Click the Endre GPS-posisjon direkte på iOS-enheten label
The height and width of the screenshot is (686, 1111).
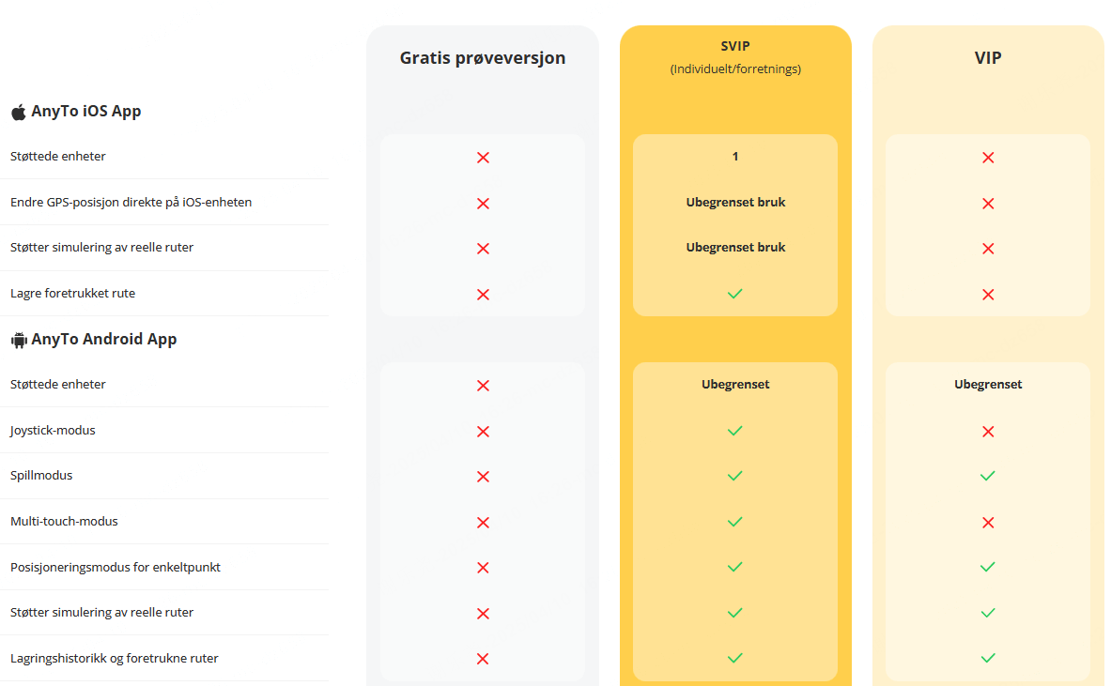click(x=131, y=202)
